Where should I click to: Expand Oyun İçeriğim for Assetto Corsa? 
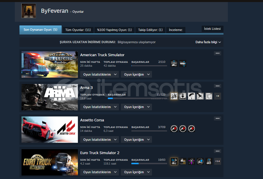click(136, 140)
